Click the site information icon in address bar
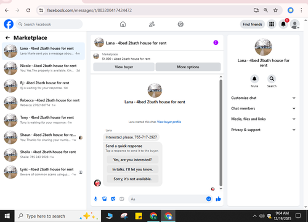 41,10
